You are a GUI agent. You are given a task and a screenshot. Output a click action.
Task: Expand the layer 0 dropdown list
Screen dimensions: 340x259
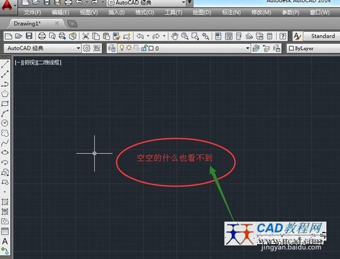(248, 48)
